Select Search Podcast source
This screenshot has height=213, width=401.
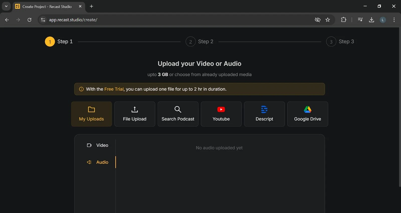pyautogui.click(x=178, y=114)
